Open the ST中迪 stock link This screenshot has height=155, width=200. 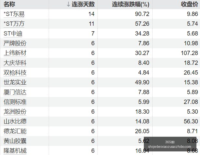point(13,34)
